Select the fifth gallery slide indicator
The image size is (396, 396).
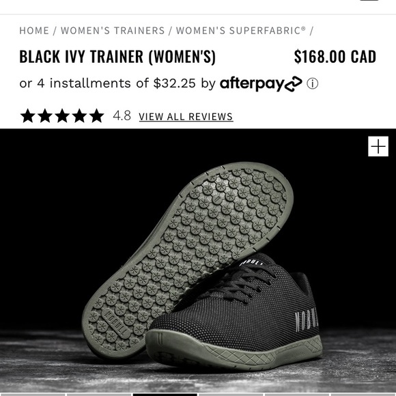point(297,395)
